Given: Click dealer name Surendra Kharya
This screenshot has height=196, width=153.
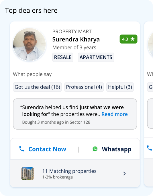Looking at the screenshot, I should (76, 39).
